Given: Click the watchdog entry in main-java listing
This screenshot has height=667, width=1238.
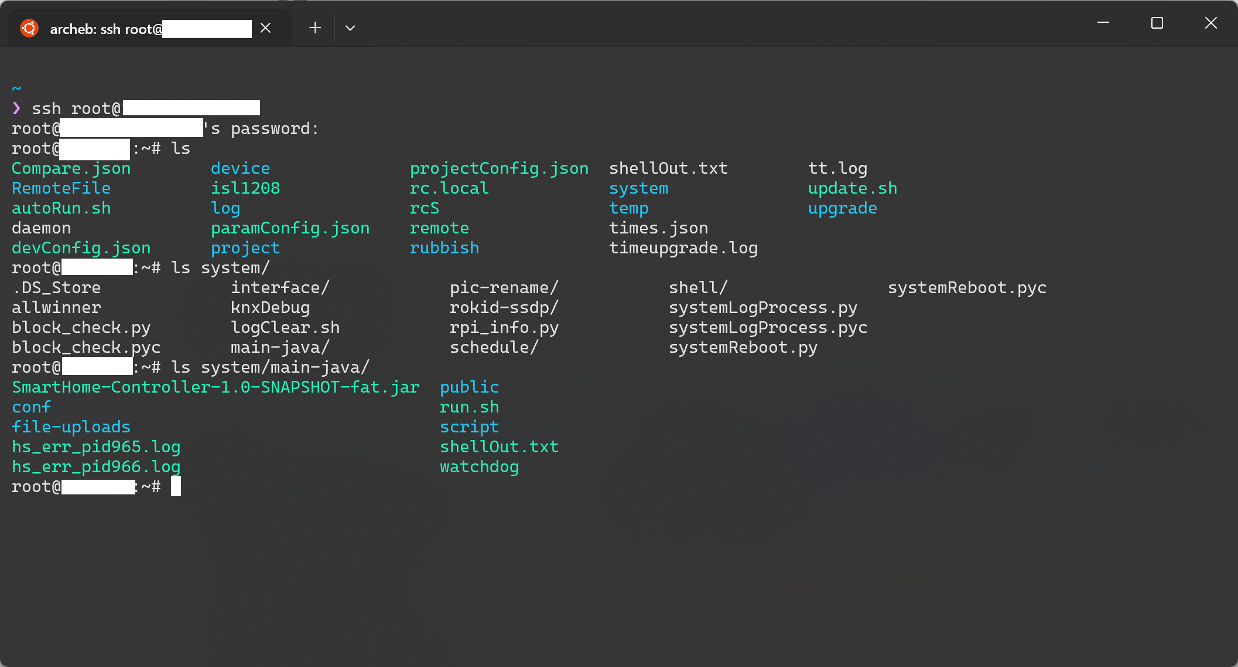Looking at the screenshot, I should [479, 467].
